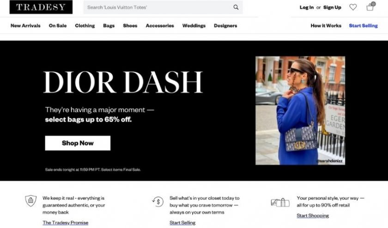Follow the Start Shopping link
The width and height of the screenshot is (388, 228).
[313, 216]
